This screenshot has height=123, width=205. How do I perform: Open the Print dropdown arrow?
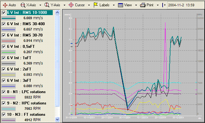click(158, 5)
